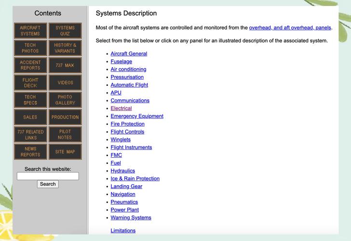
Task: Open the Pilot Notes sidebar button
Action: click(x=65, y=134)
